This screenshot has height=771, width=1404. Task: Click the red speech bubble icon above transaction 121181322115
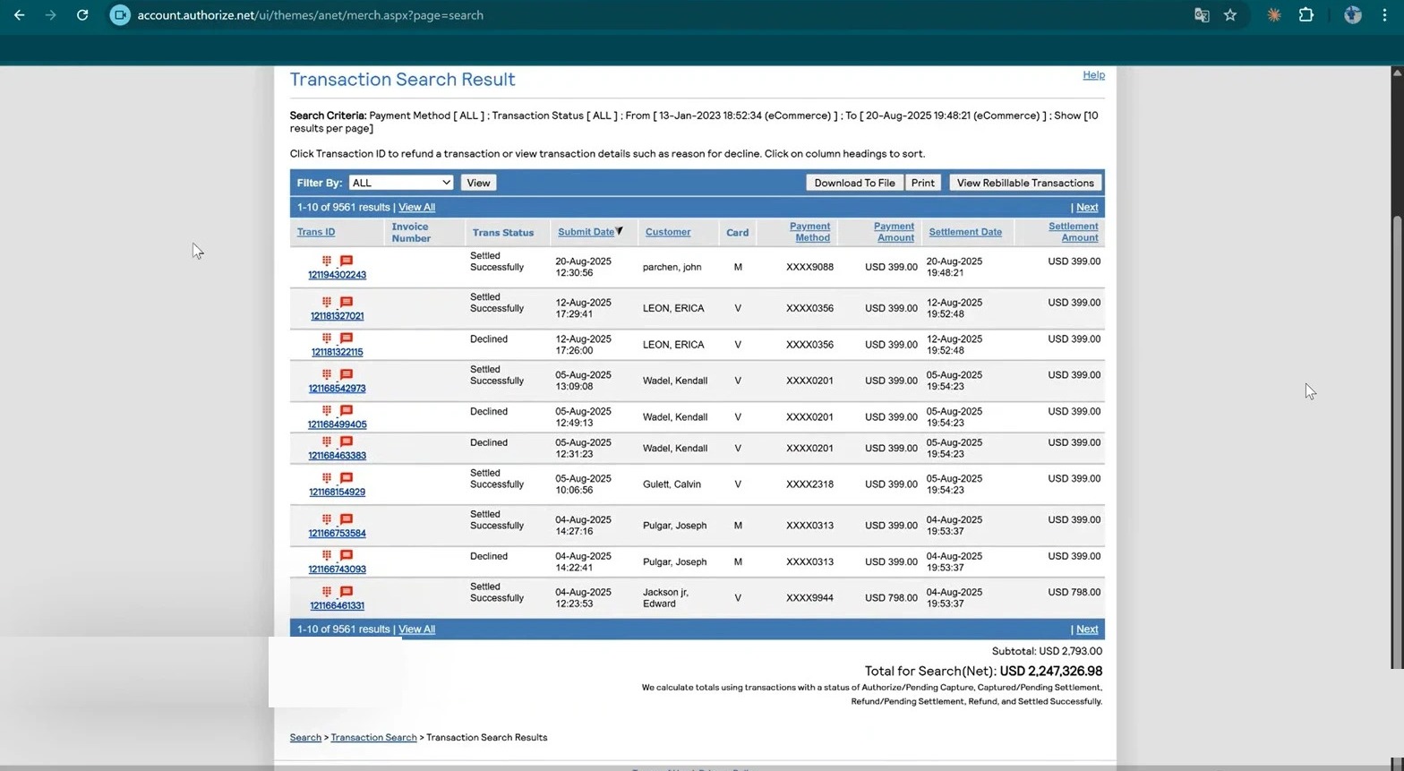pos(347,338)
